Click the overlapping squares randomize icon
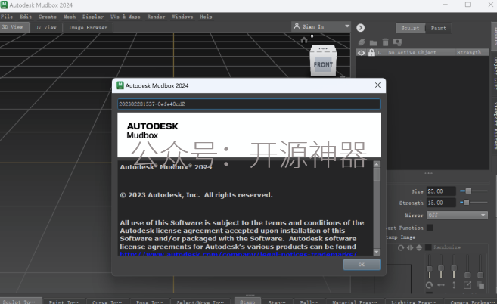Screen dimensions: 497x304 point(480,285)
